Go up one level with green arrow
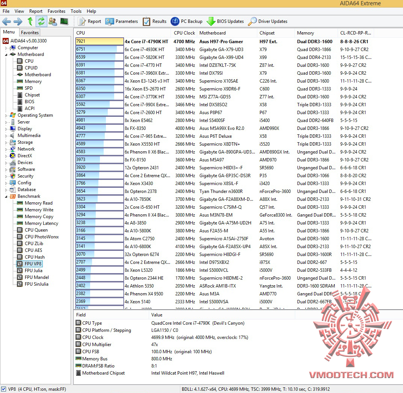Image resolution: width=403 pixels, height=393 pixels. 30,21
